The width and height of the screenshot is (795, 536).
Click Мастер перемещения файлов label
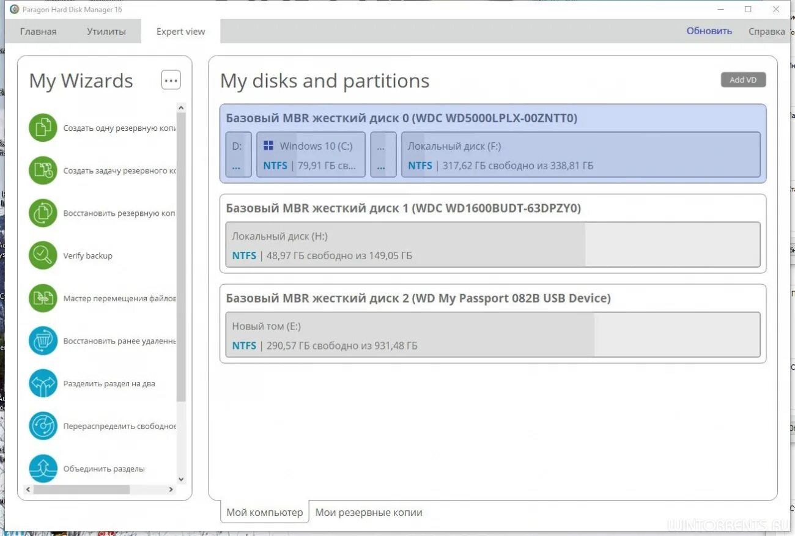click(120, 298)
